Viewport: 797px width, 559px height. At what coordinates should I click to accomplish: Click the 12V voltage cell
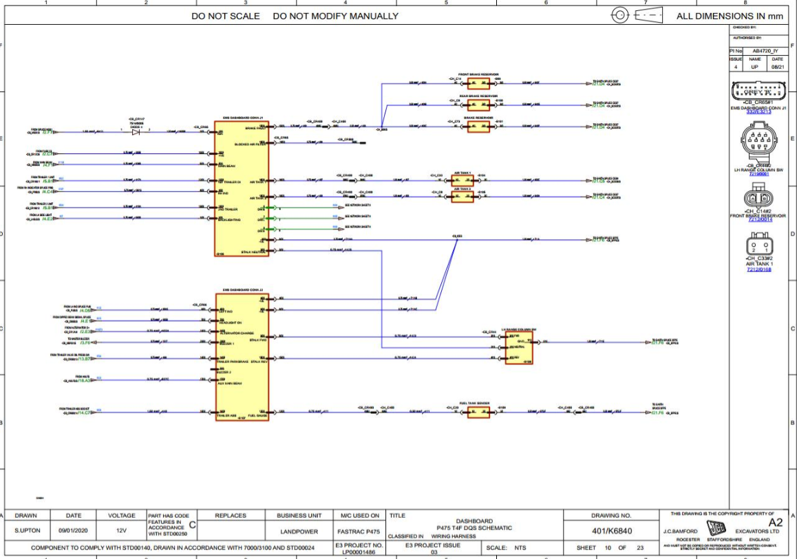pos(121,531)
